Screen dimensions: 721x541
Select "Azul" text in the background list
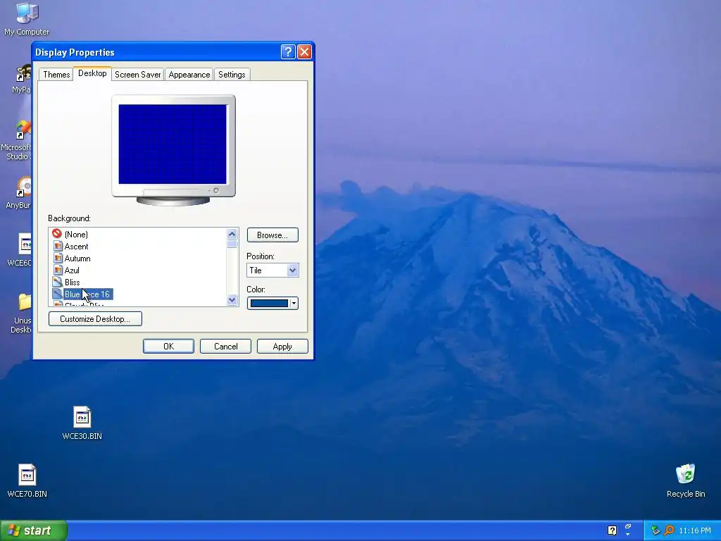[72, 270]
